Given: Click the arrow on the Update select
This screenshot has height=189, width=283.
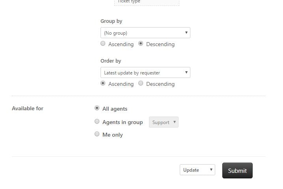Looking at the screenshot, I should 211,170.
